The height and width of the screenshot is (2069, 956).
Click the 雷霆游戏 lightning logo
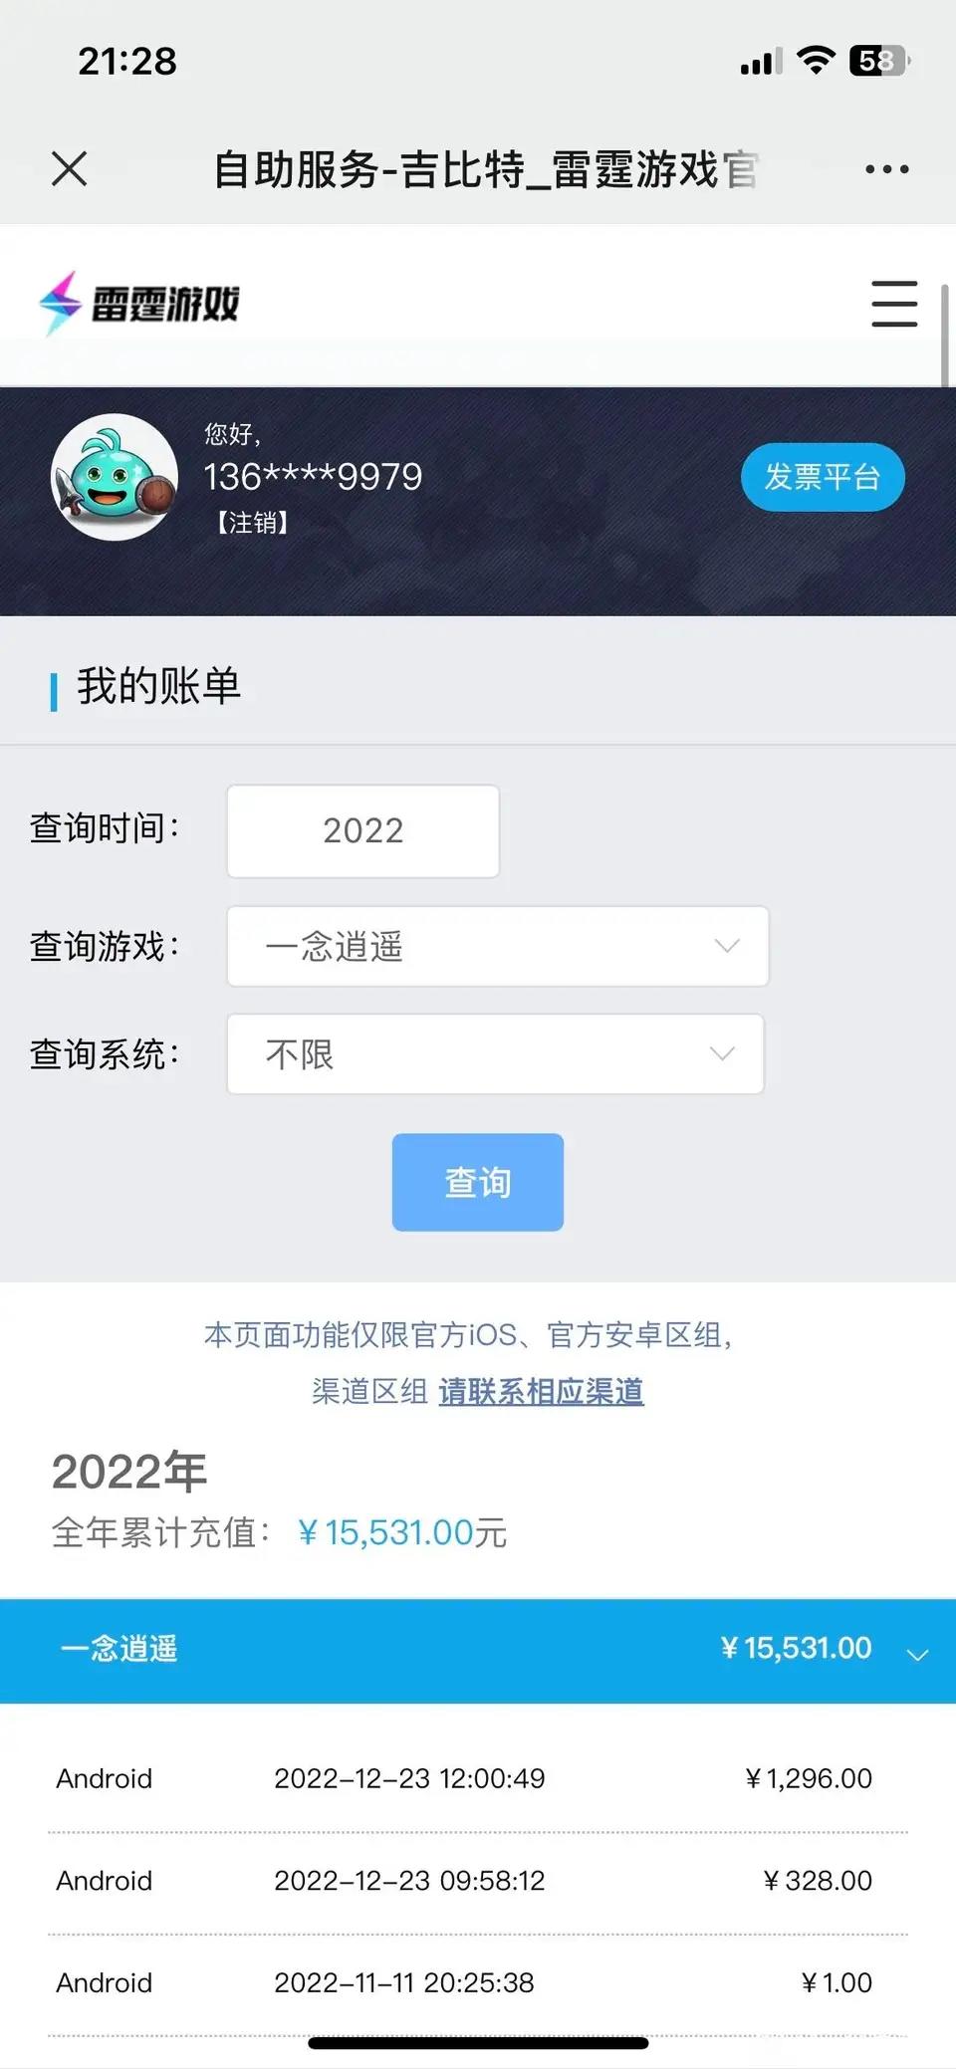click(139, 303)
